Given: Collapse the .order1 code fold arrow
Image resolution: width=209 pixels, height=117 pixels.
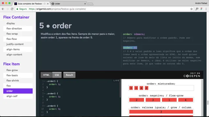Looking at the screenshot, I should coord(45,81).
